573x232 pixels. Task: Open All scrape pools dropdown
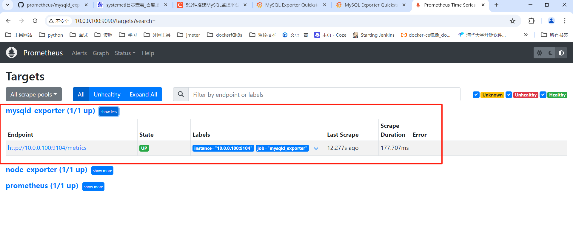(34, 94)
